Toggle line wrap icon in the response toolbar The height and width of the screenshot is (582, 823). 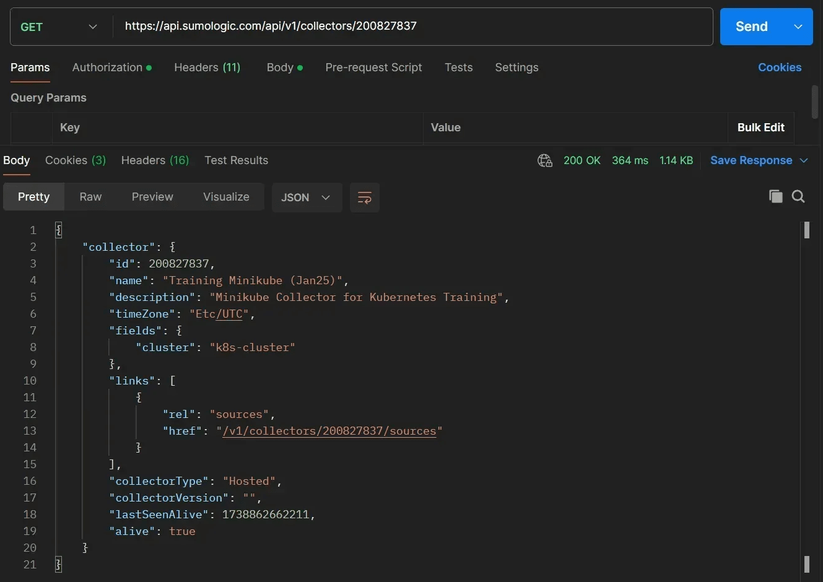coord(364,198)
